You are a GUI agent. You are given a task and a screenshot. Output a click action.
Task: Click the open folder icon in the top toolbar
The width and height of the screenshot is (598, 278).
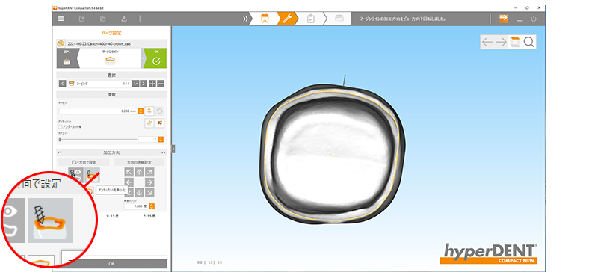pyautogui.click(x=103, y=19)
